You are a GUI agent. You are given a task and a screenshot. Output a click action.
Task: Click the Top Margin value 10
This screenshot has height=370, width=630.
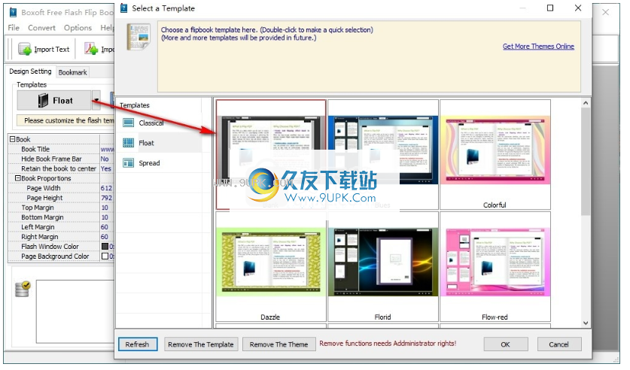click(x=105, y=208)
